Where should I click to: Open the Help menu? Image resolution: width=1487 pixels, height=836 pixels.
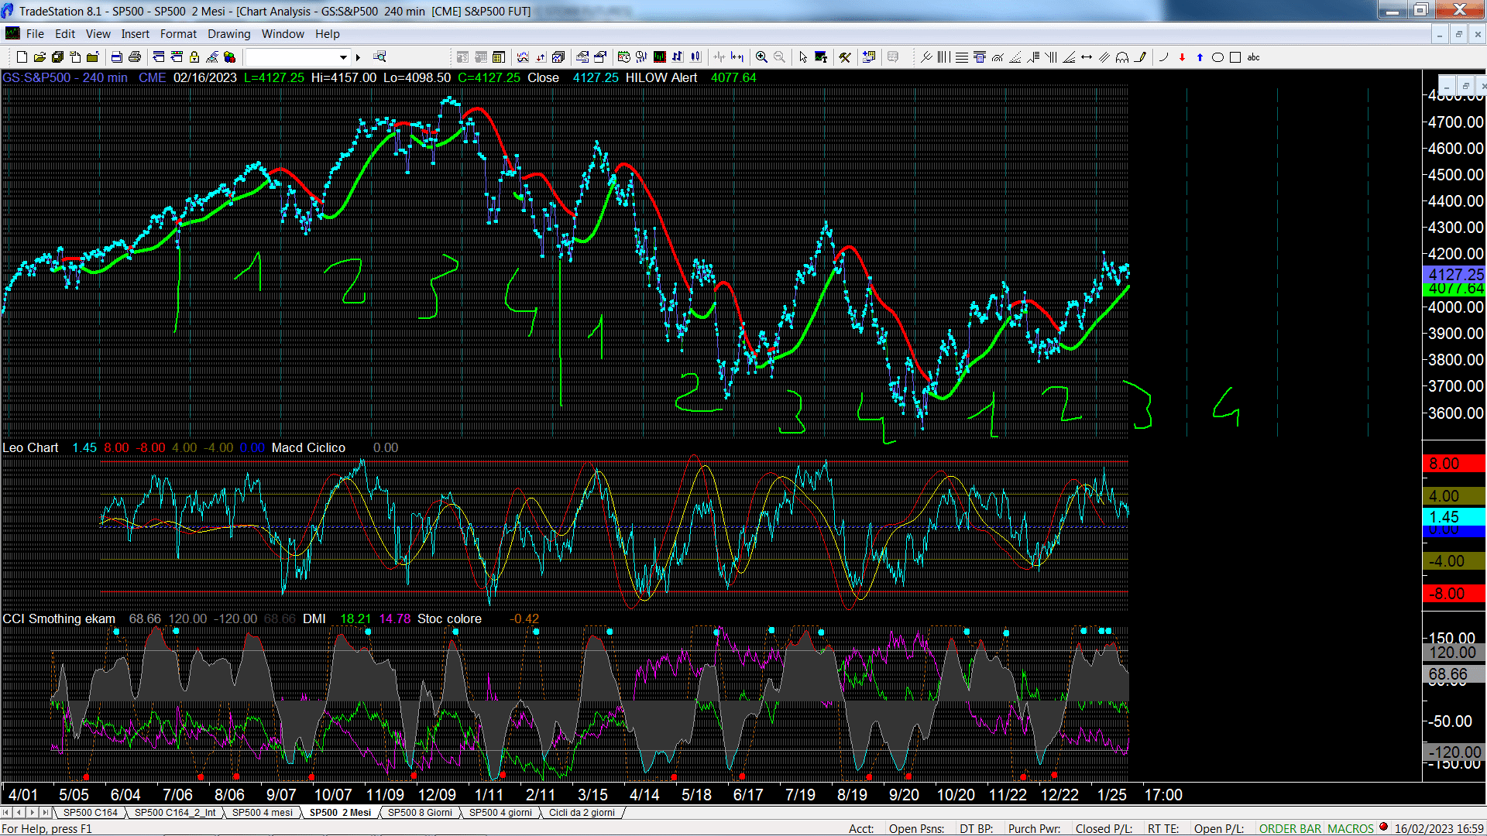pos(328,34)
